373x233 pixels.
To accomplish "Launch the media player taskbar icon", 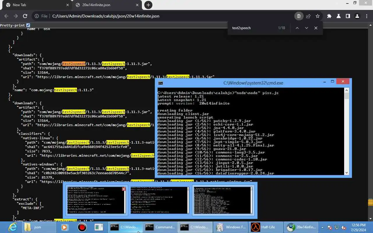I will [x=65, y=227].
